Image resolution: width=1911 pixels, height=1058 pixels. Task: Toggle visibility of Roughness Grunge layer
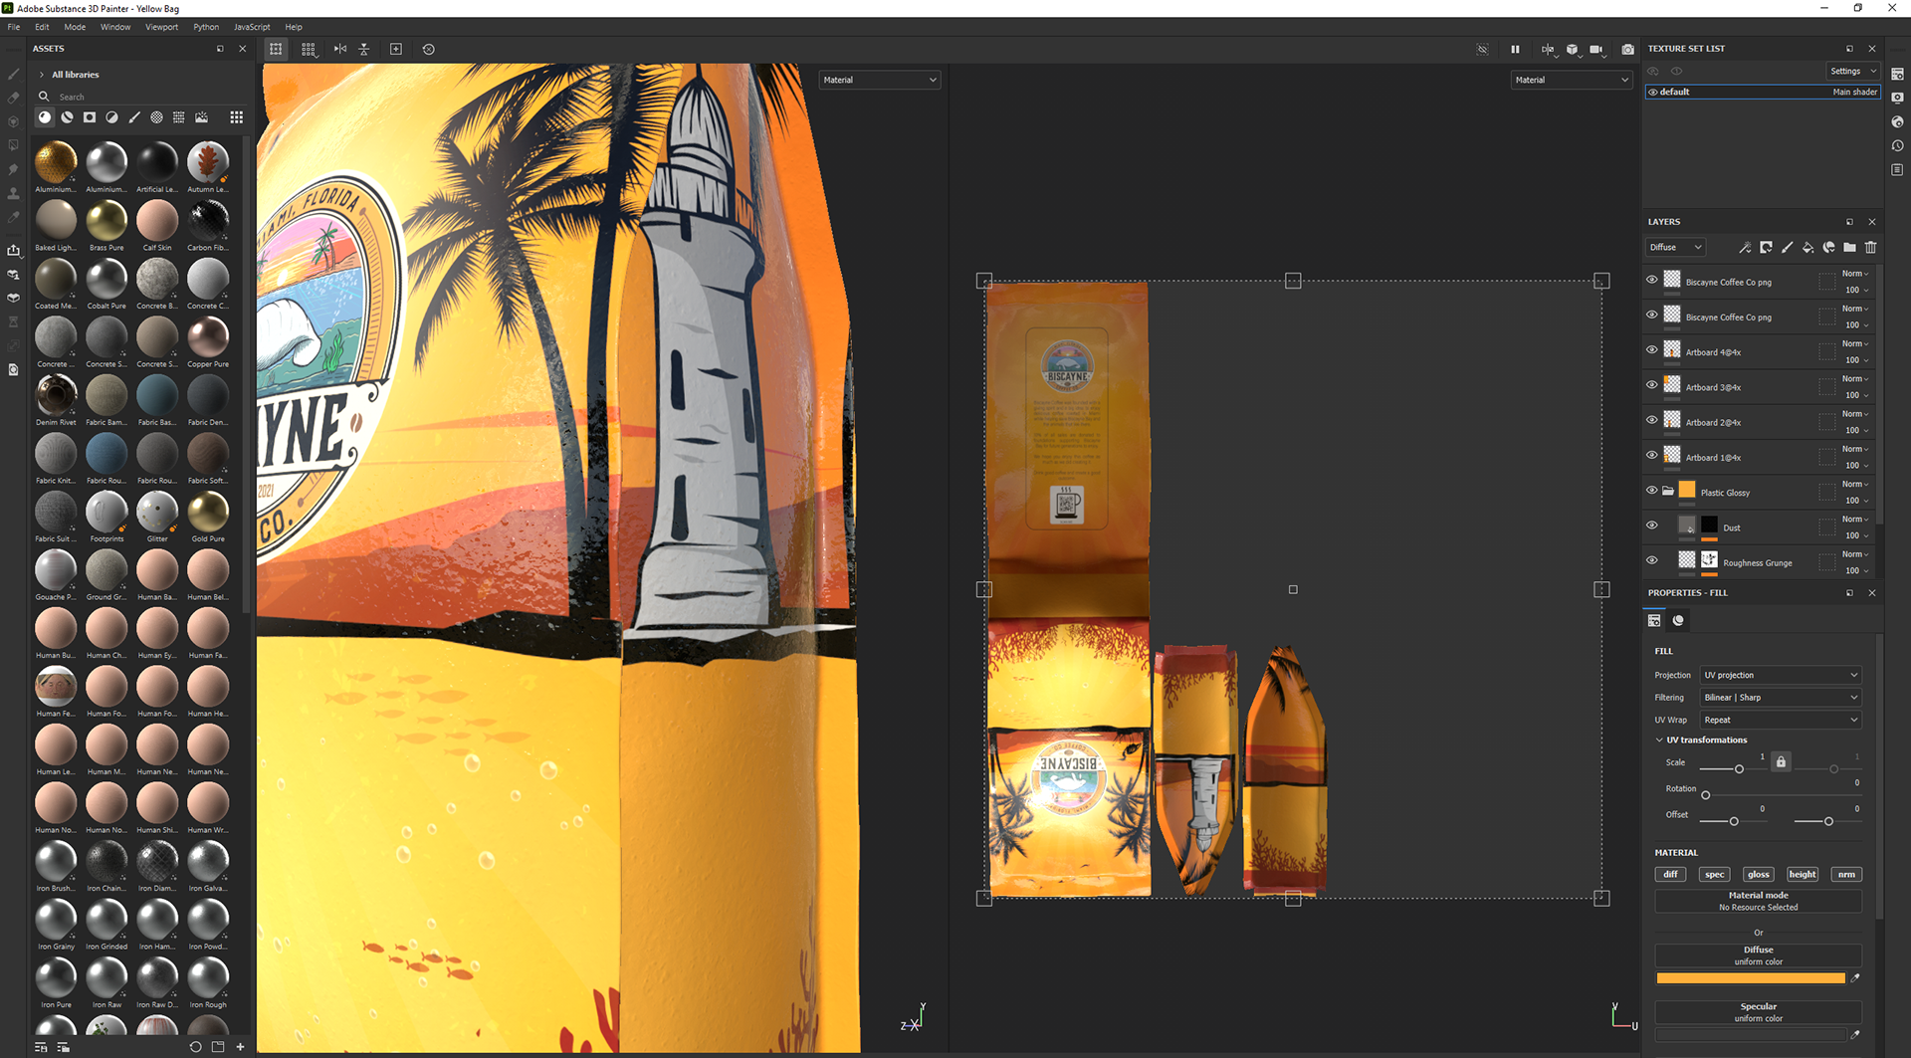coord(1652,559)
